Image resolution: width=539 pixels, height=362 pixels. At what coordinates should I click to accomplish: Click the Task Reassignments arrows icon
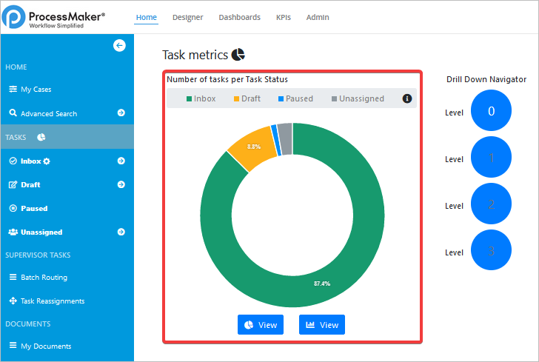coord(13,301)
